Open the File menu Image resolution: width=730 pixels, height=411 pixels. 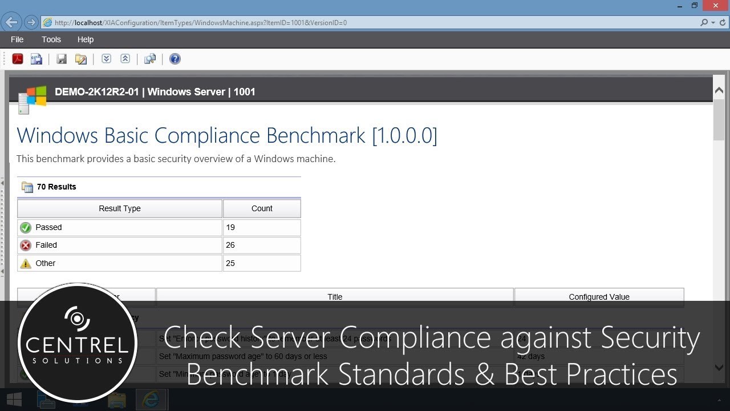[x=17, y=39]
